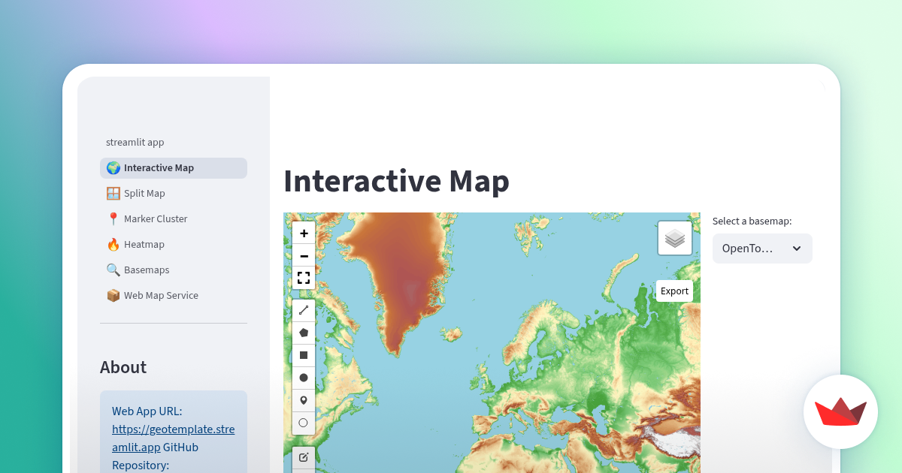
Task: Select the place marker tool
Action: tap(304, 399)
